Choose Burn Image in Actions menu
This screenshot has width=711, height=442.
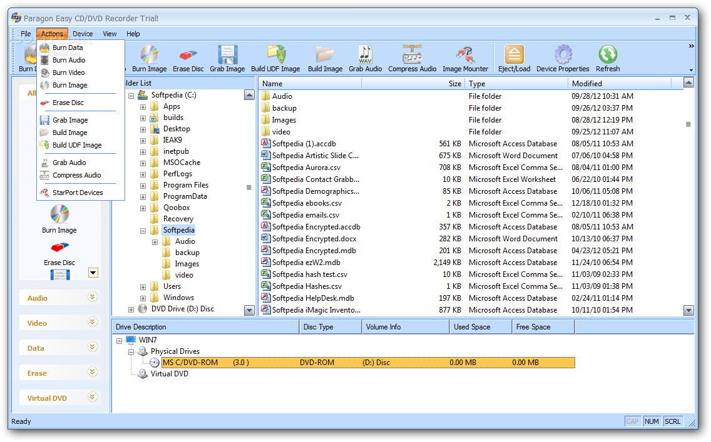pos(70,85)
